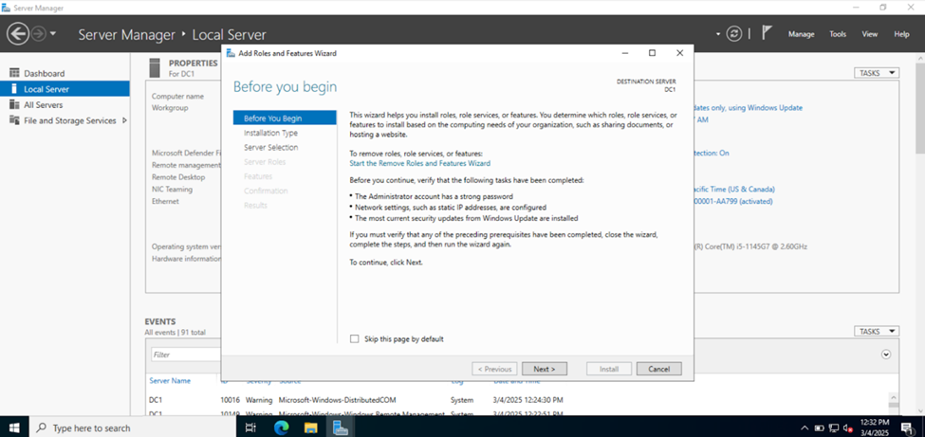Open the navigation history dropdown arrow
Screen dimensions: 925x437
(53, 34)
